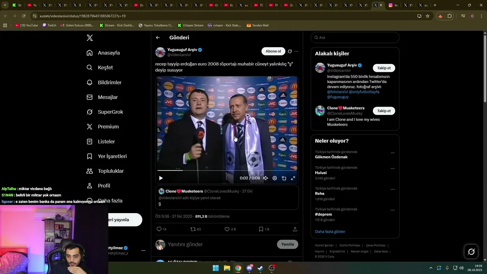
Task: Open Topluluklar communities
Action: (x=105, y=171)
